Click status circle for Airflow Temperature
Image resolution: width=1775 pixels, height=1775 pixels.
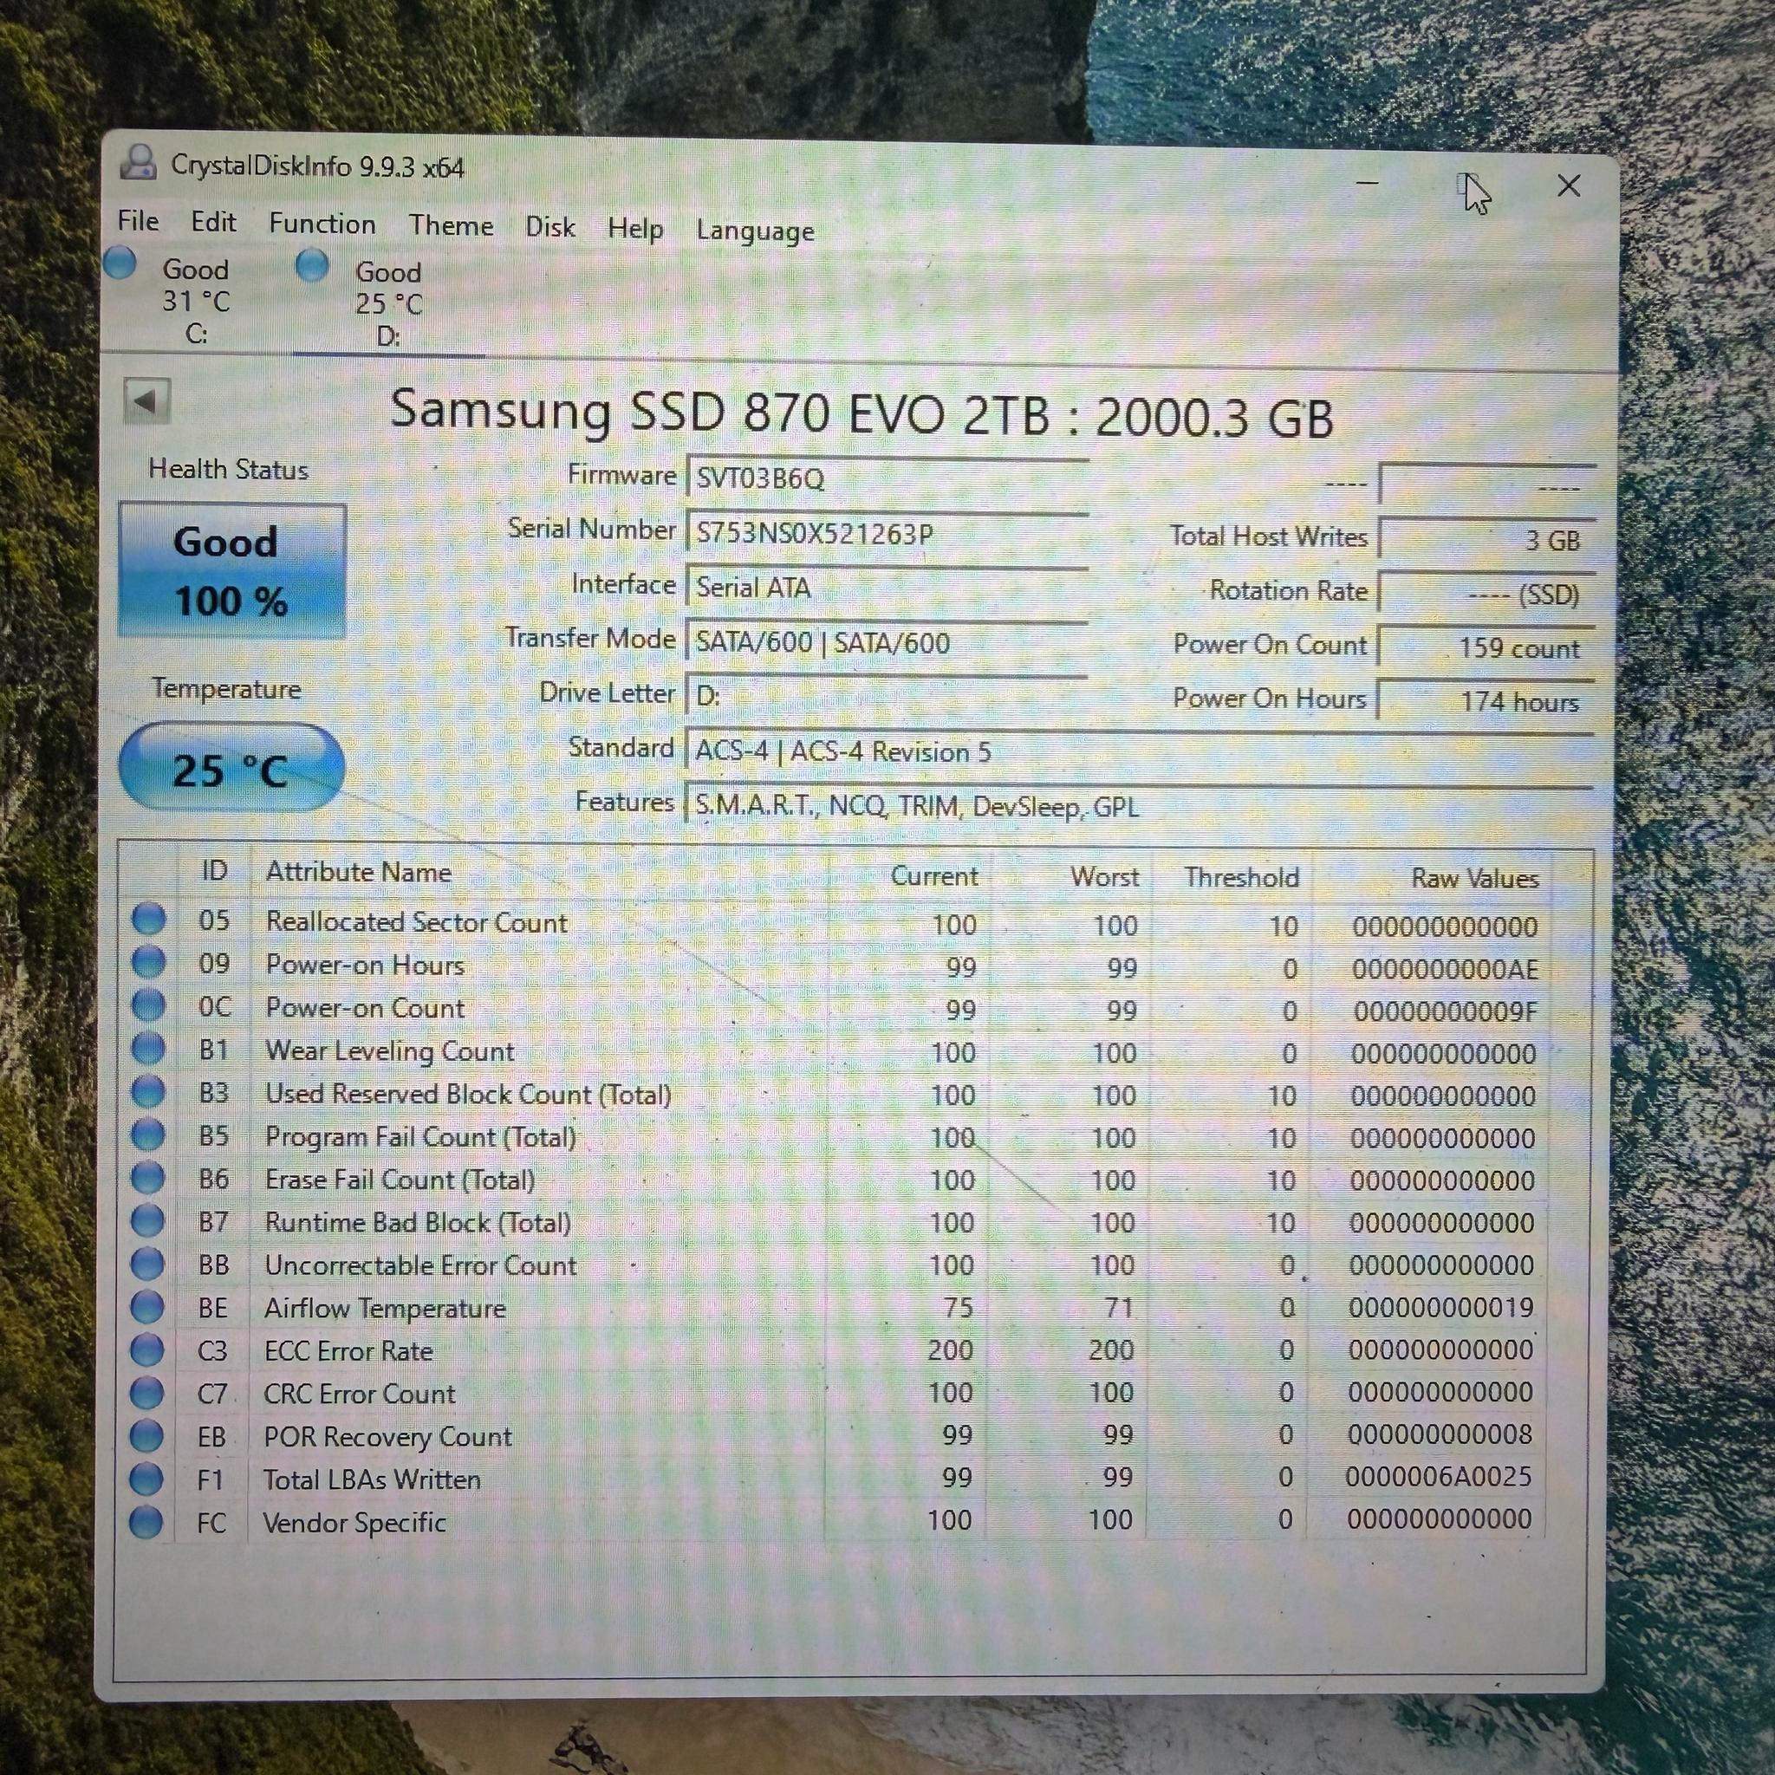coord(147,1306)
